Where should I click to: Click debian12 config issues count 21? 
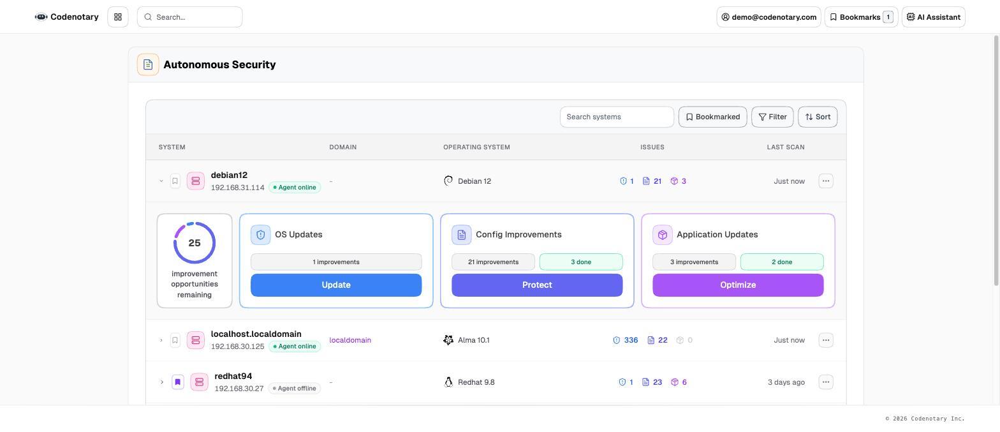click(652, 181)
